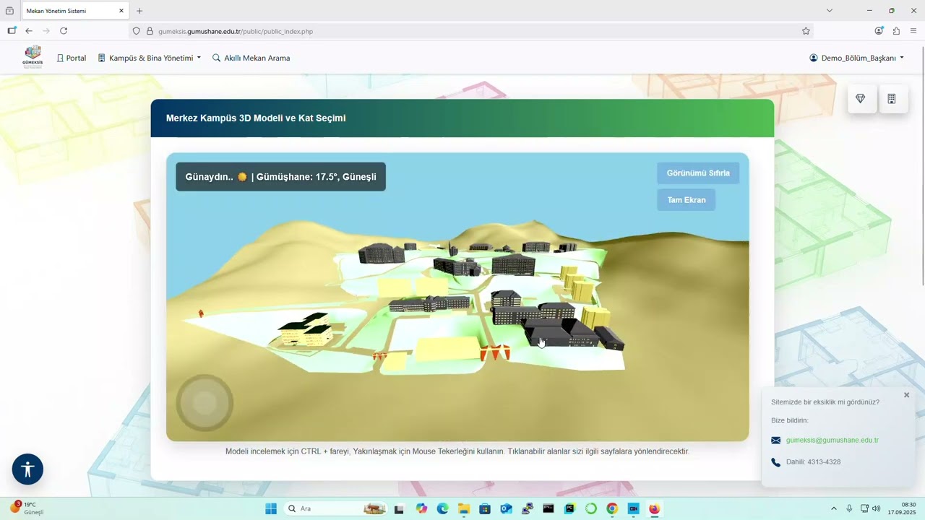Click the browser back arrow
925x520 pixels.
point(29,31)
